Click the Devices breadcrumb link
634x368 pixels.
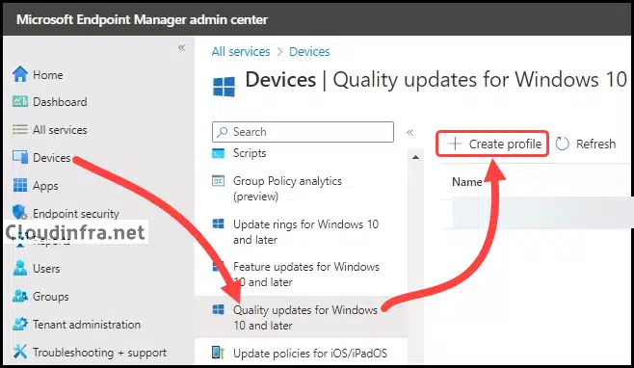pos(309,52)
